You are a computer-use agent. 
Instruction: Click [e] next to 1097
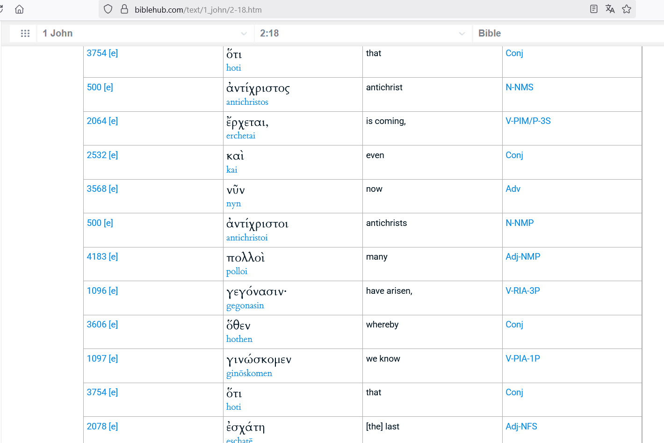tap(113, 359)
